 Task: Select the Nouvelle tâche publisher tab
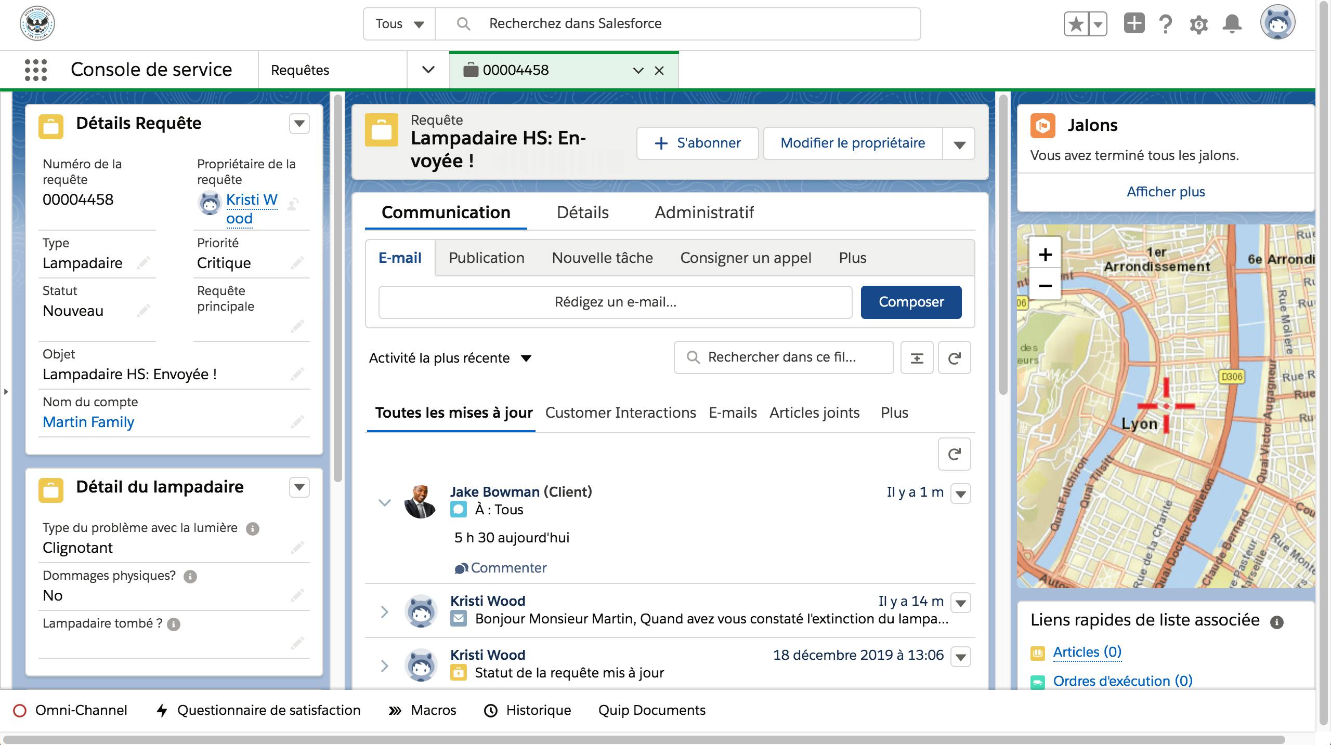(x=602, y=258)
